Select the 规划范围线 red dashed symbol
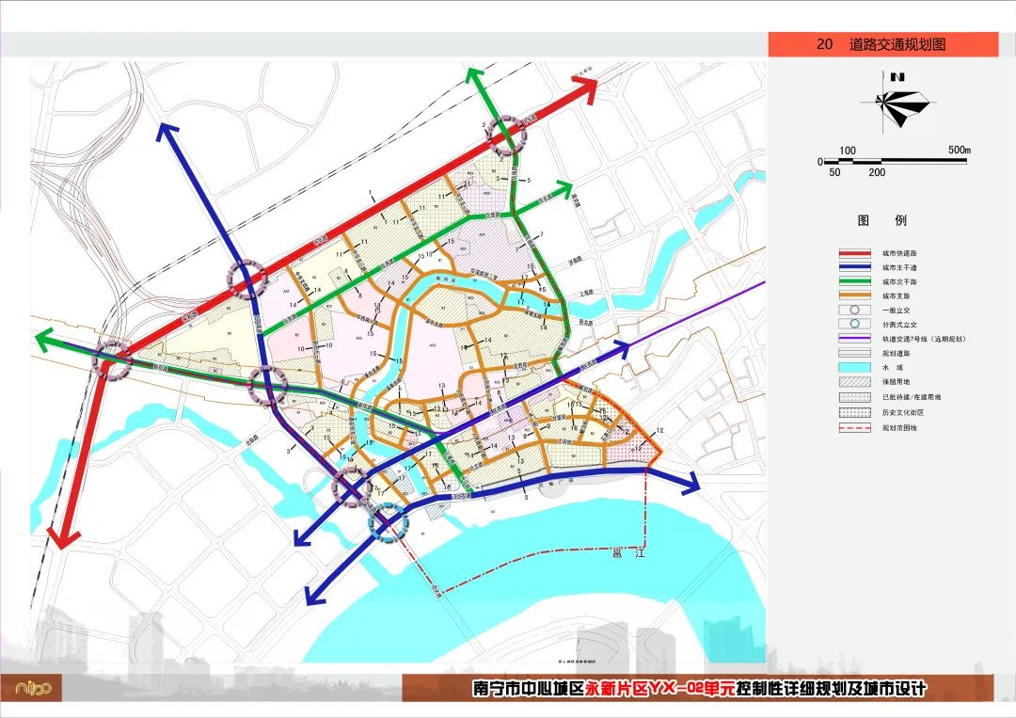Viewport: 1016px width, 718px height. pyautogui.click(x=854, y=426)
